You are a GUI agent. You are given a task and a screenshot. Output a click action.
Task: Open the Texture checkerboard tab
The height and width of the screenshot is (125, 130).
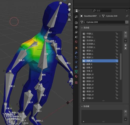tap(76, 82)
